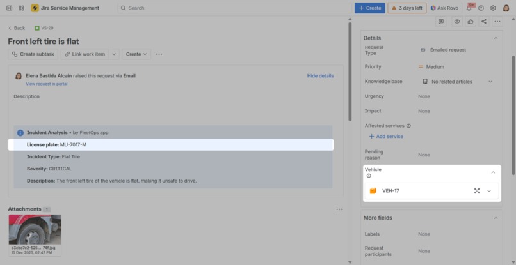Click the share icon
Image resolution: width=516 pixels, height=265 pixels.
[484, 22]
